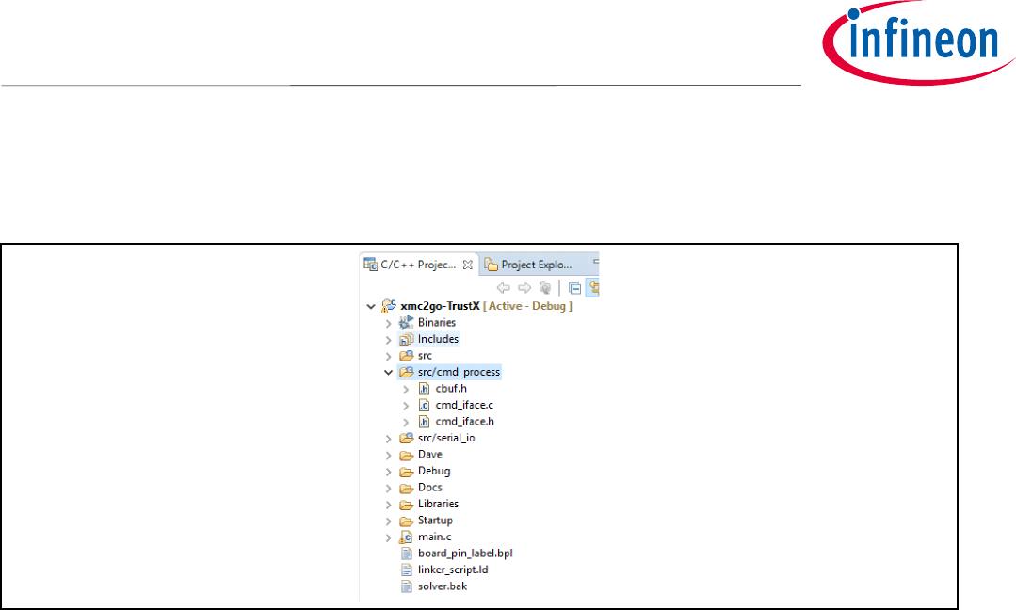Expand the Libraries folder arrow
The height and width of the screenshot is (610, 1016).
tap(388, 505)
